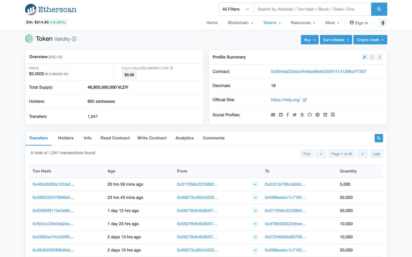Click the GitHub social profile icon
Screen dimensions: 412x257
click(x=309, y=115)
